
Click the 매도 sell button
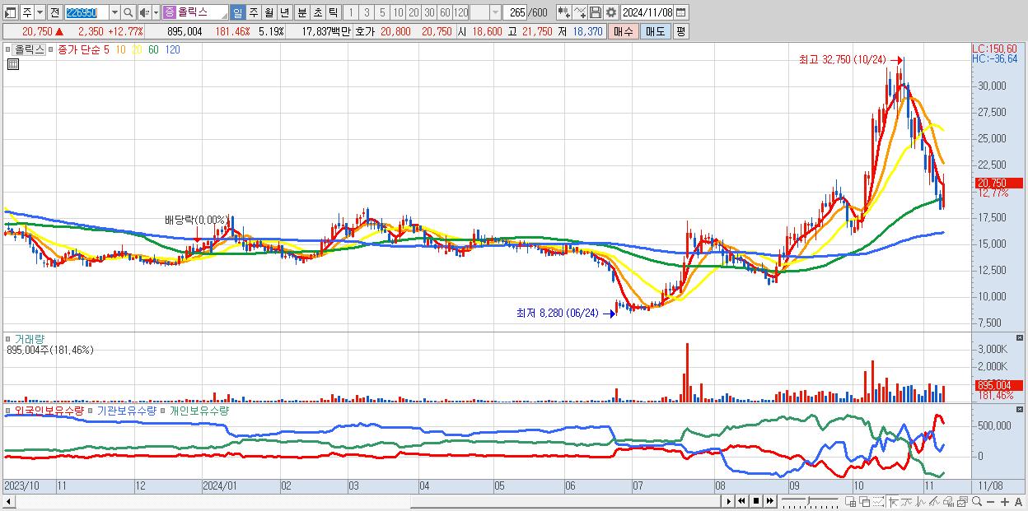[655, 31]
